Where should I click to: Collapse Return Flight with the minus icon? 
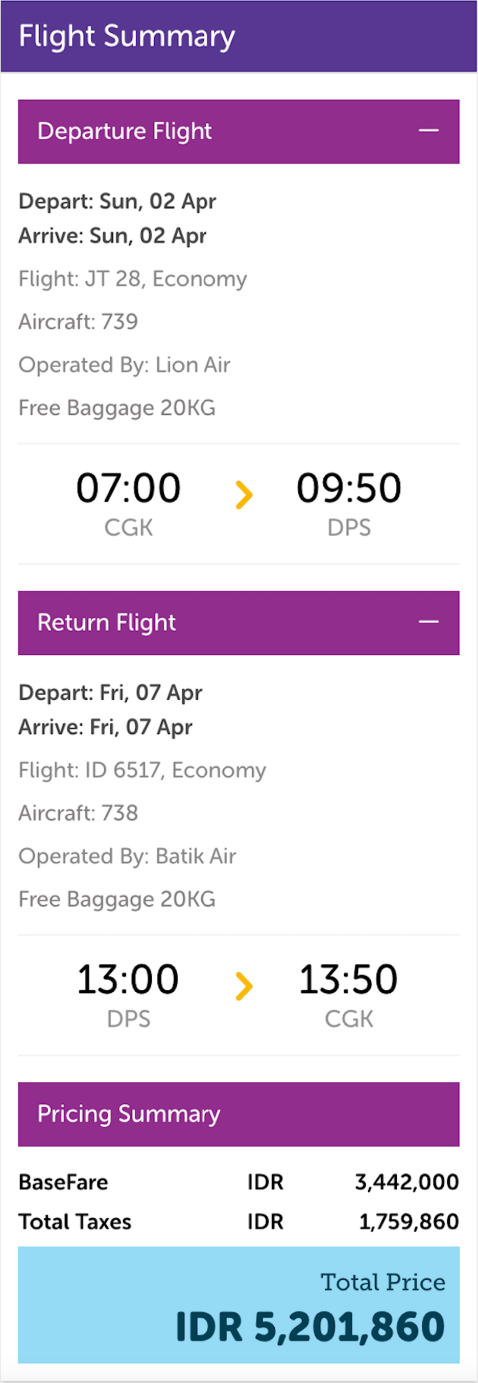click(x=428, y=622)
